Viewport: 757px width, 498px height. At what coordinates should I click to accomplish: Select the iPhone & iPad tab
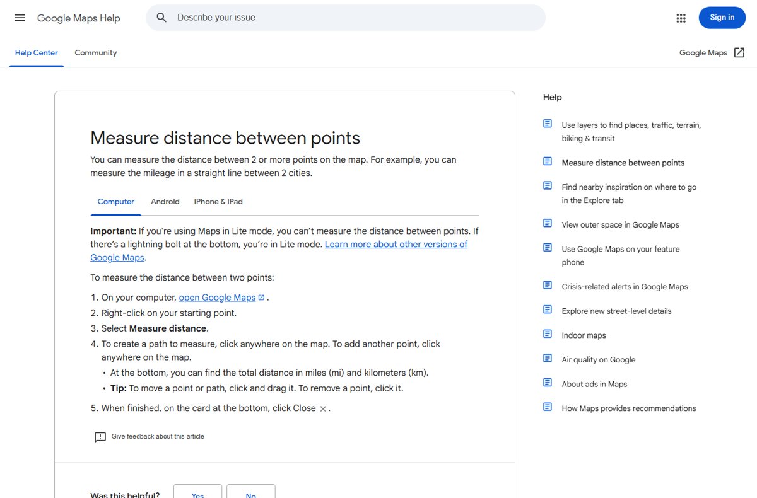pos(218,202)
